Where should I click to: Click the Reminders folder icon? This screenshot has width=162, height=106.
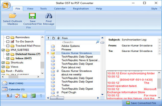click(x=12, y=37)
